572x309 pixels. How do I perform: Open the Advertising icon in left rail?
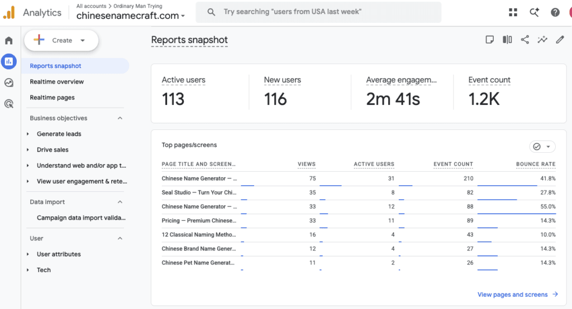[9, 104]
